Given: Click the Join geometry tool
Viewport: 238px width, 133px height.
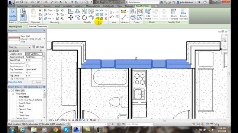Looking at the screenshot, I should 48,18.
